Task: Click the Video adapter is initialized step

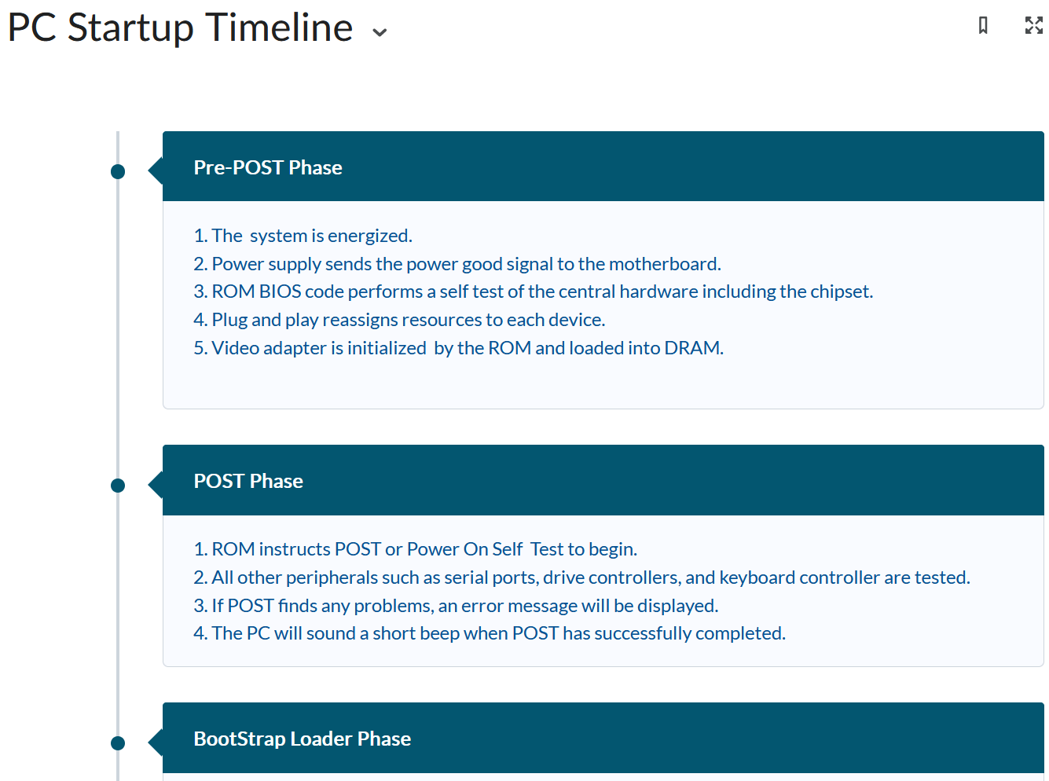Action: pyautogui.click(x=458, y=348)
